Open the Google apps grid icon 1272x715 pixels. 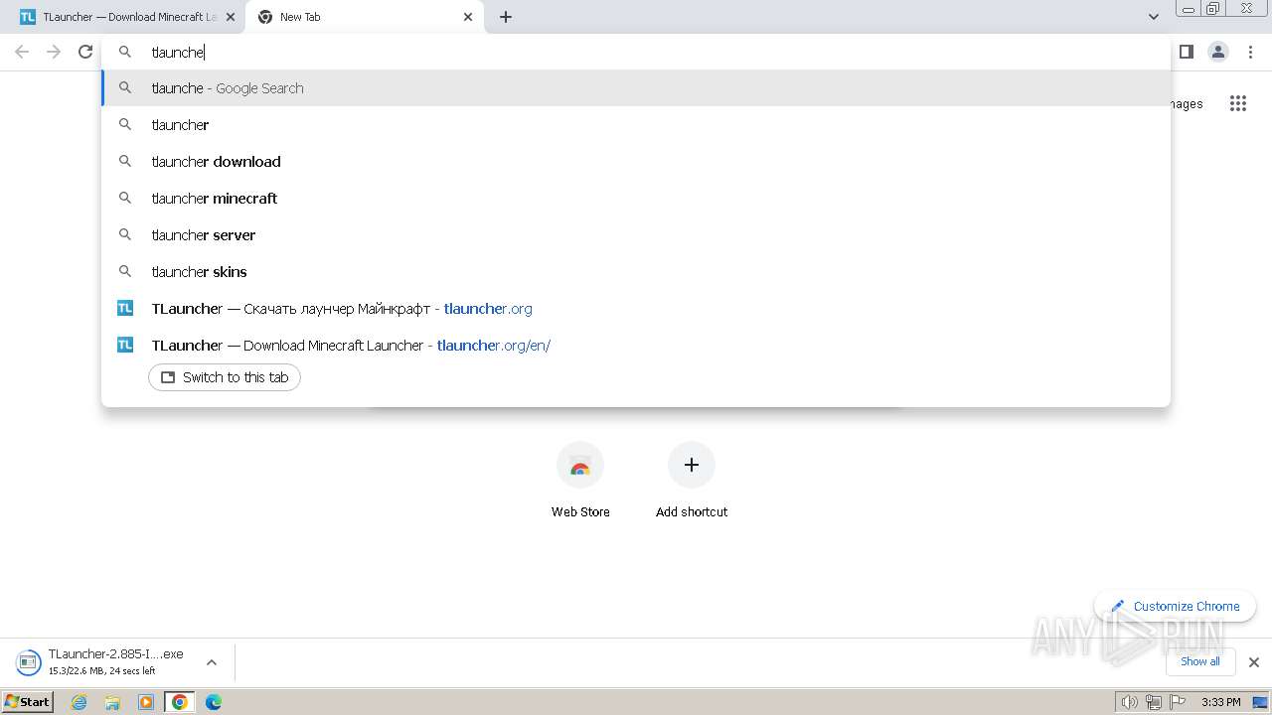click(x=1237, y=103)
